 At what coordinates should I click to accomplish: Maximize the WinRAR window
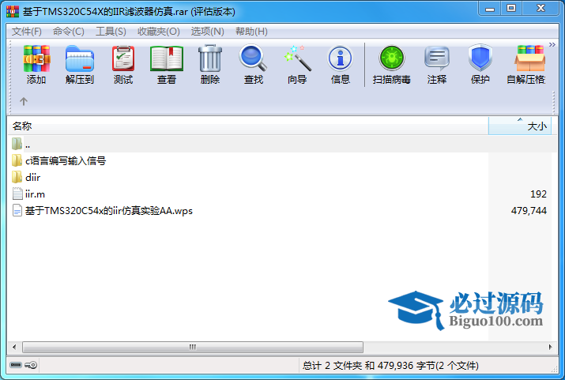tap(511, 9)
